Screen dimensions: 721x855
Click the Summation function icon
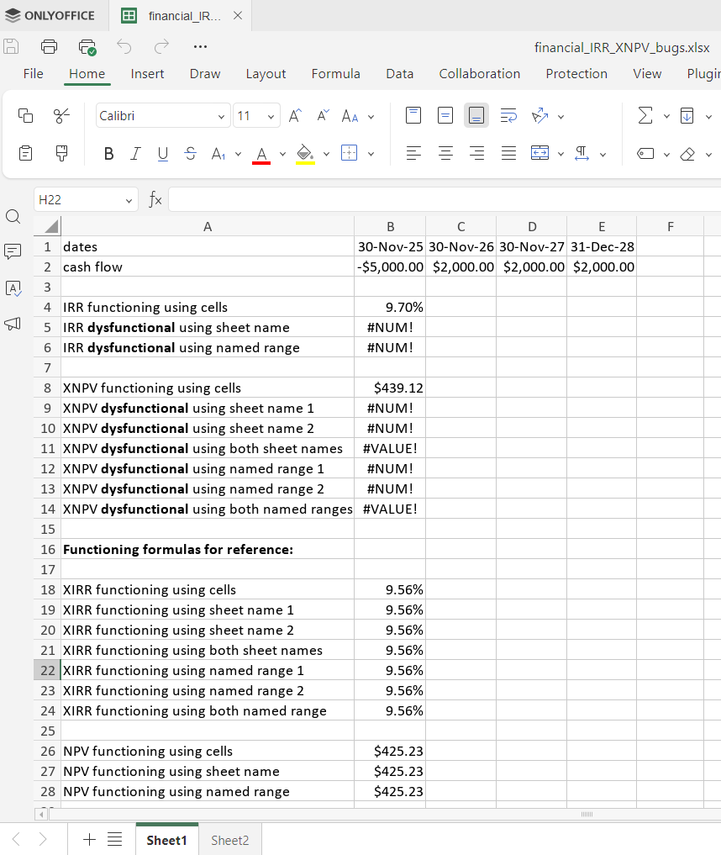pos(645,116)
